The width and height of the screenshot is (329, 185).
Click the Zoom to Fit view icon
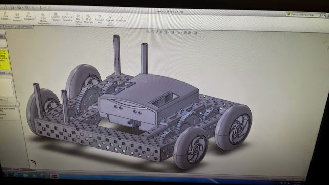click(x=148, y=32)
